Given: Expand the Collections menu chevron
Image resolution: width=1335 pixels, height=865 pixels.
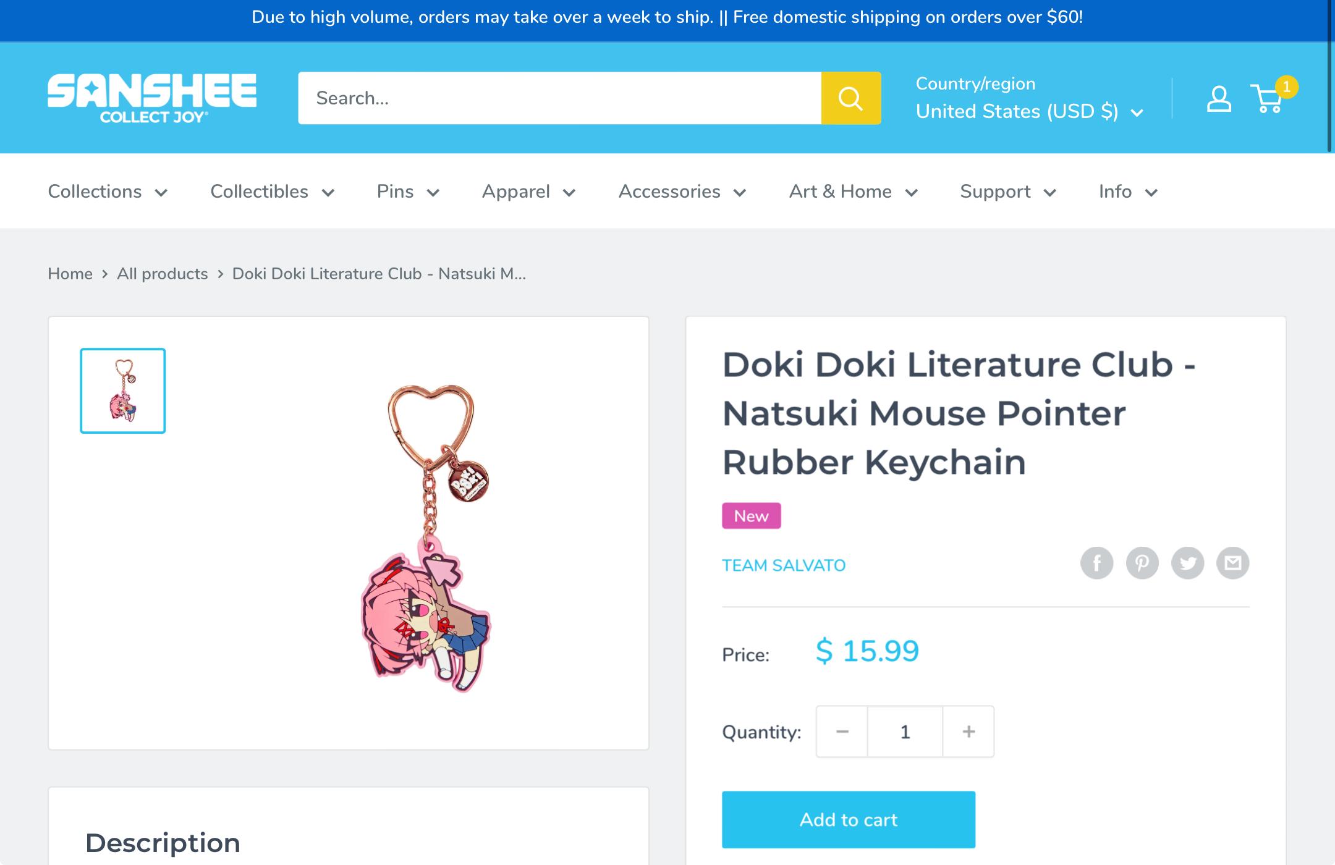Looking at the screenshot, I should [161, 193].
